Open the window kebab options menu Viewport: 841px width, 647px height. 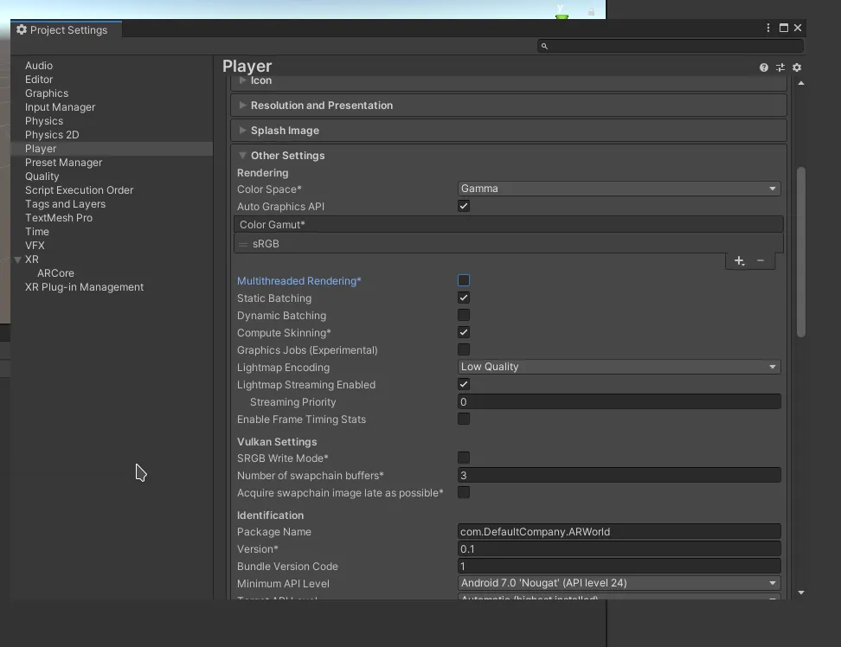pos(768,28)
